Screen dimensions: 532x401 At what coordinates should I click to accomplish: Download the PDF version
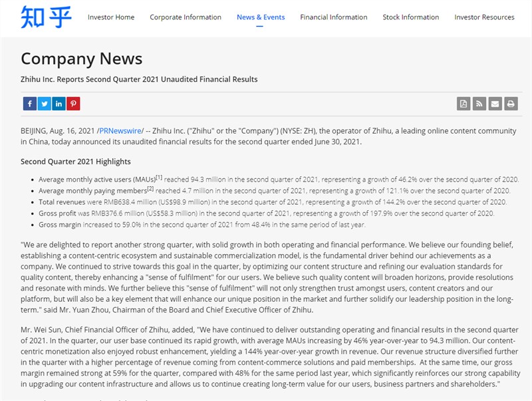point(464,104)
